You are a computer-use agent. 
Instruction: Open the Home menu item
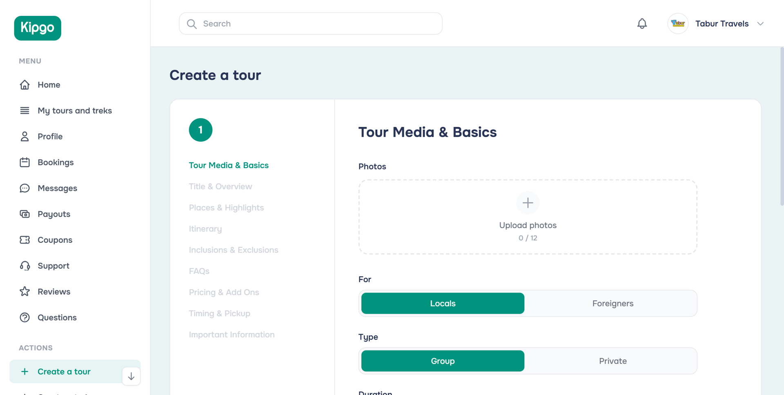(x=49, y=84)
